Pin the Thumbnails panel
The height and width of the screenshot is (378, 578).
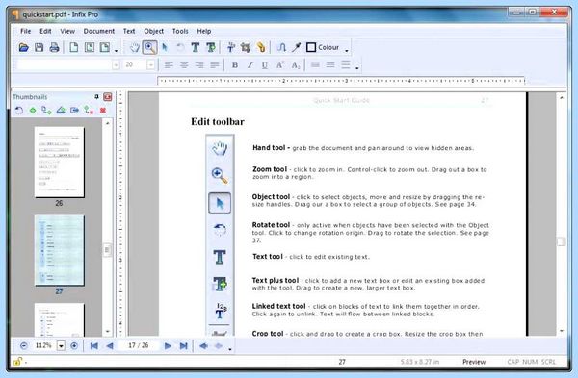click(96, 97)
